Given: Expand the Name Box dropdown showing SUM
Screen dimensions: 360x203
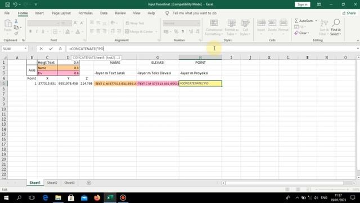Looking at the screenshot, I should coord(25,48).
